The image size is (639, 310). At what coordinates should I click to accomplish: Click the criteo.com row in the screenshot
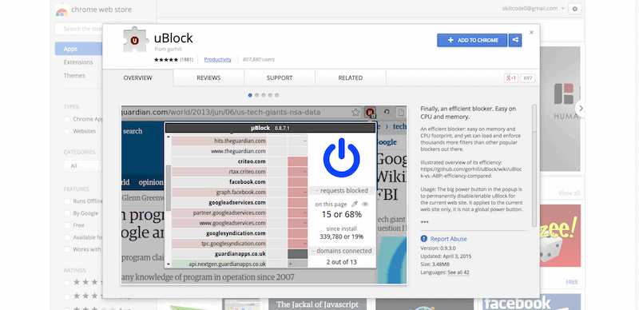click(x=239, y=161)
